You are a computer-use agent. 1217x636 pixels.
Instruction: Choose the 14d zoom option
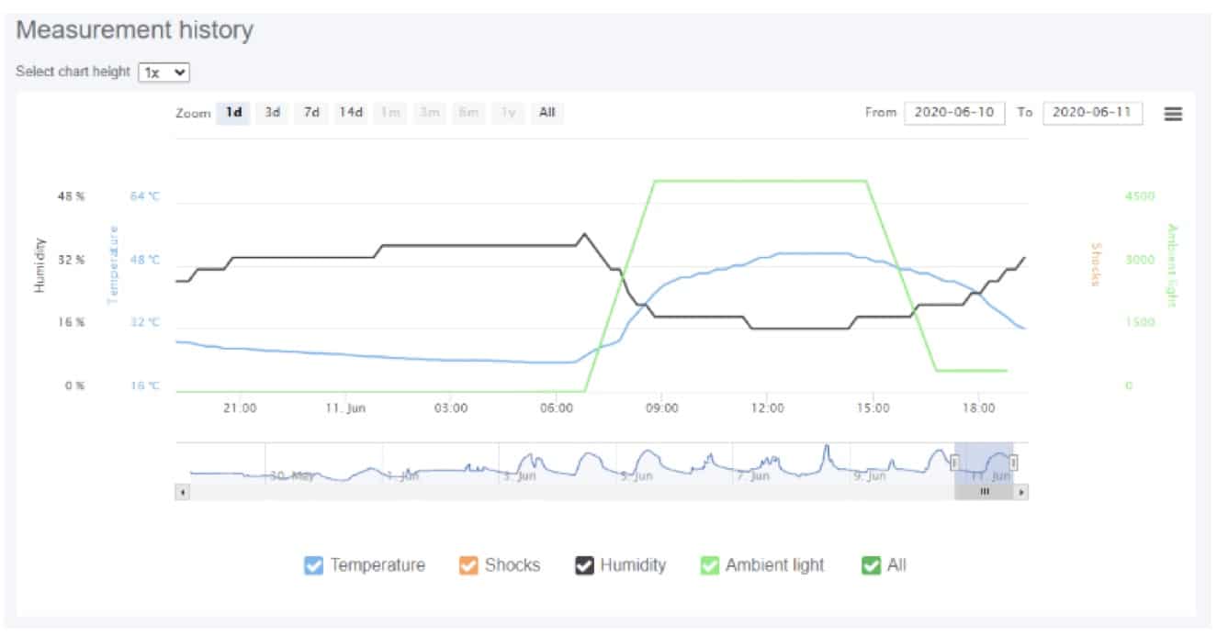click(350, 113)
